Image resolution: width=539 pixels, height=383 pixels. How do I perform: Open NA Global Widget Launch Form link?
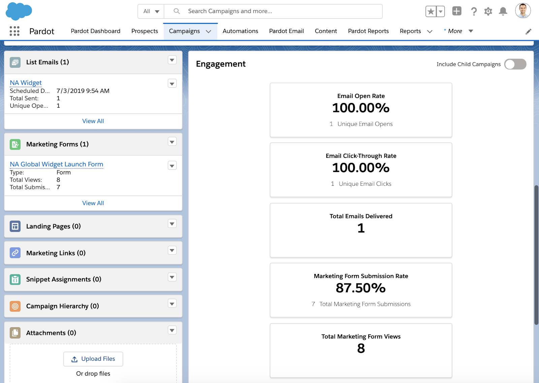(56, 164)
